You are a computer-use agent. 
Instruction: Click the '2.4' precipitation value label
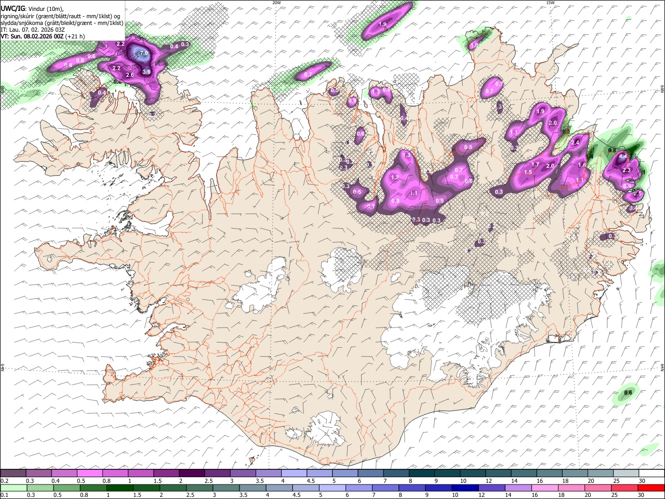[575, 142]
